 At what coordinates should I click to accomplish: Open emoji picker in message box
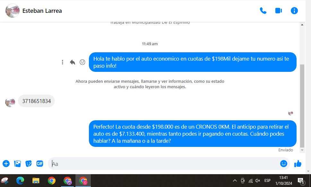(x=284, y=164)
